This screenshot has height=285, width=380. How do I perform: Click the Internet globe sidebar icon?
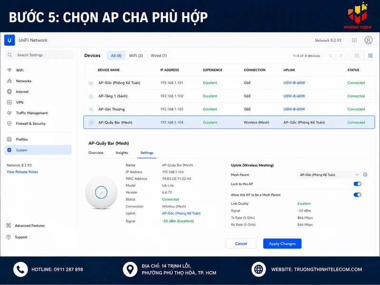pyautogui.click(x=9, y=92)
